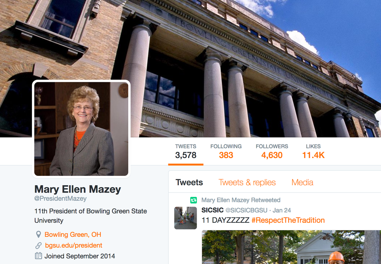
Task: Select the Tweets timeline tab
Action: tap(189, 182)
